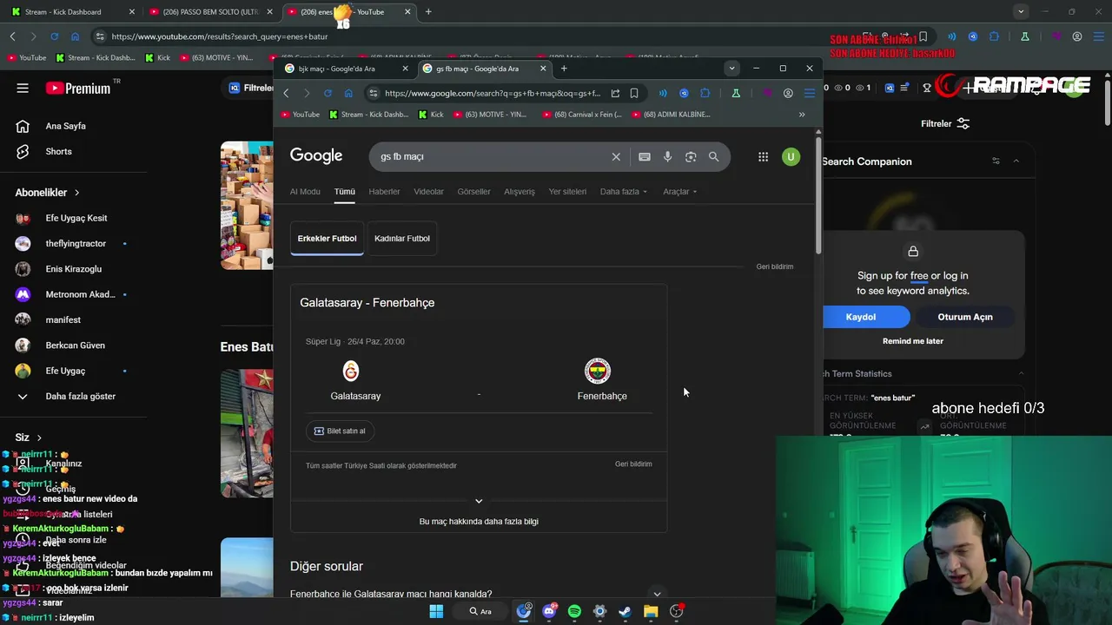The height and width of the screenshot is (625, 1112).
Task: Switch to Haberler tab
Action: pyautogui.click(x=384, y=192)
